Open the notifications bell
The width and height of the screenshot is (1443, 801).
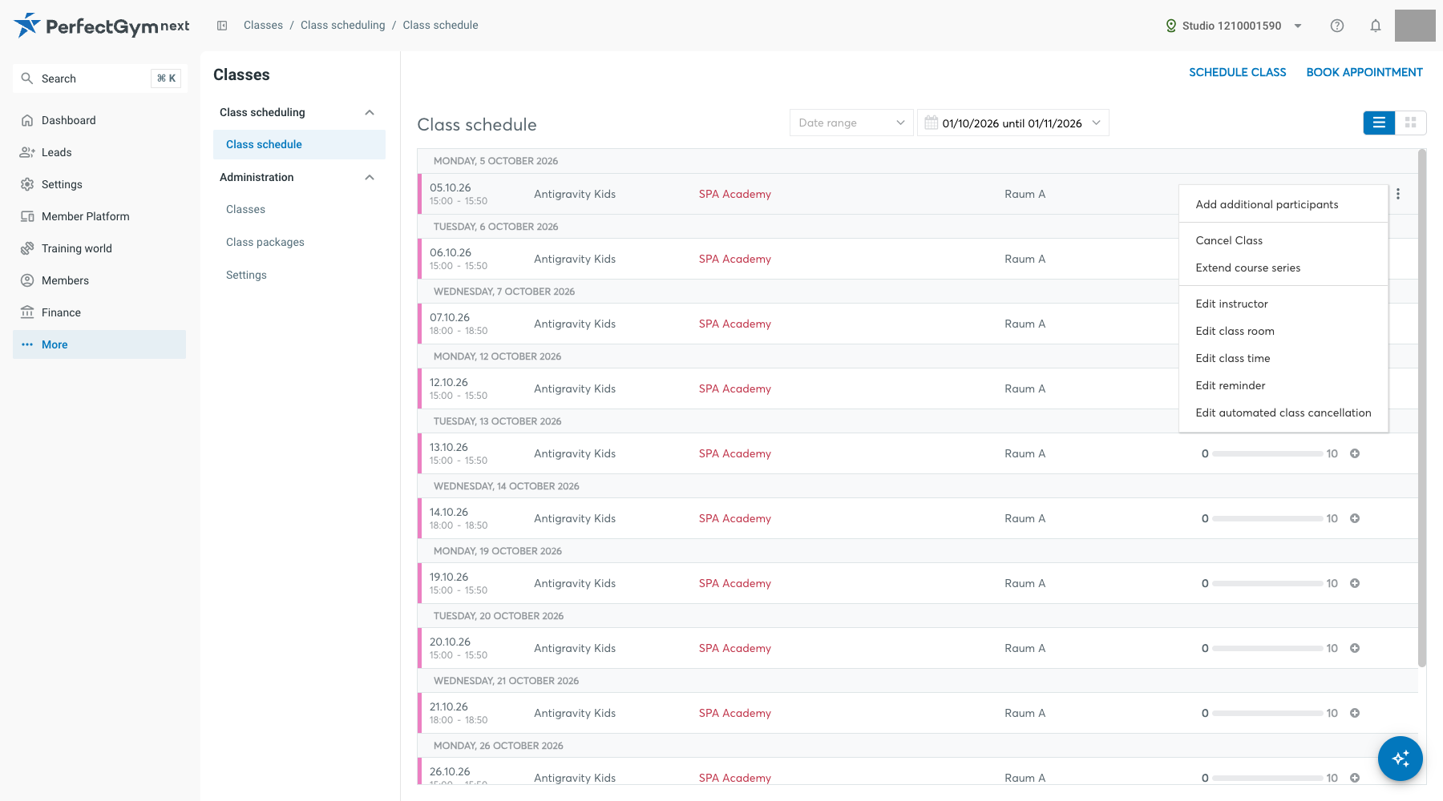1376,26
